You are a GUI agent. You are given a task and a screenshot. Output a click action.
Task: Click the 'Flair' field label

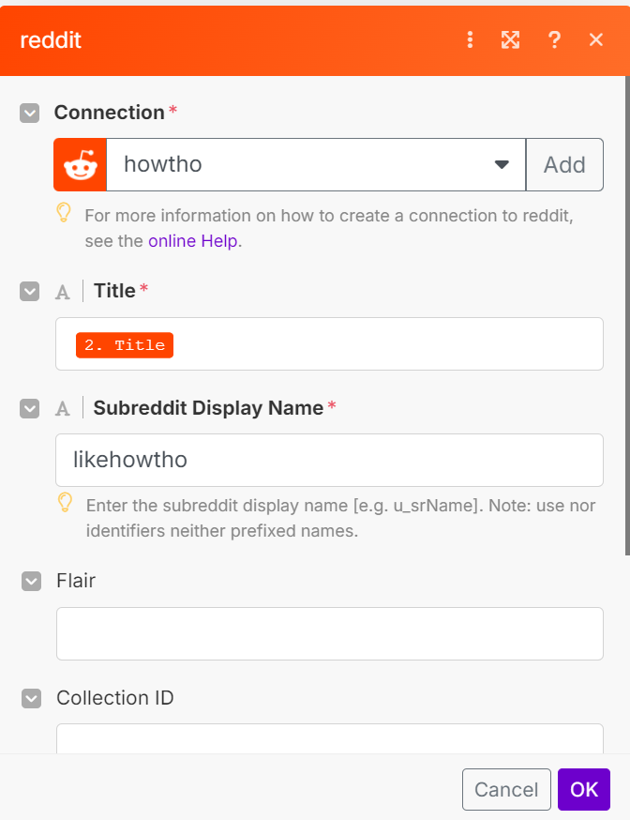[x=76, y=581]
